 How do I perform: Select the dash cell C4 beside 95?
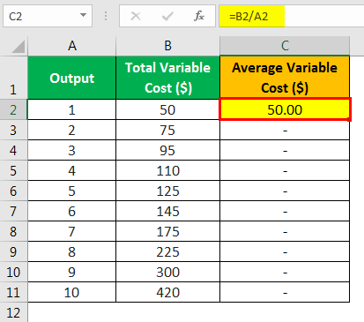[x=285, y=150]
